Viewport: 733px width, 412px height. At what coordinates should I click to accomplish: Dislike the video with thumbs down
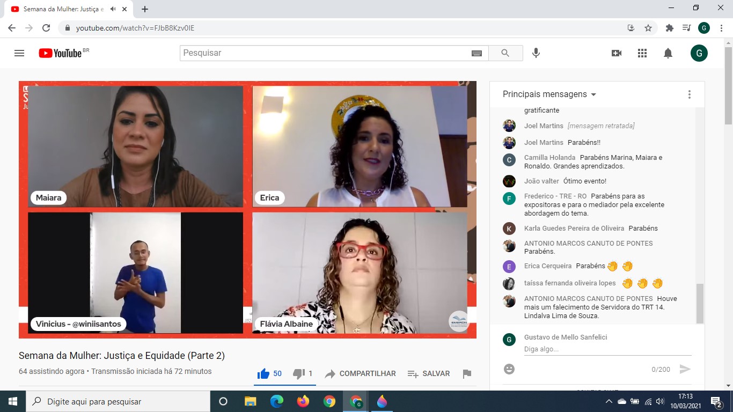point(298,374)
